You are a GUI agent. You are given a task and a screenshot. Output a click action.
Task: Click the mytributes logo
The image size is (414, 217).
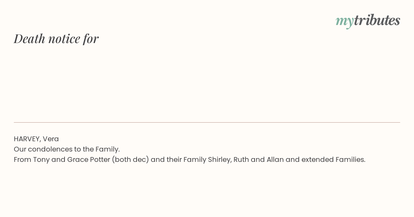pos(368,20)
